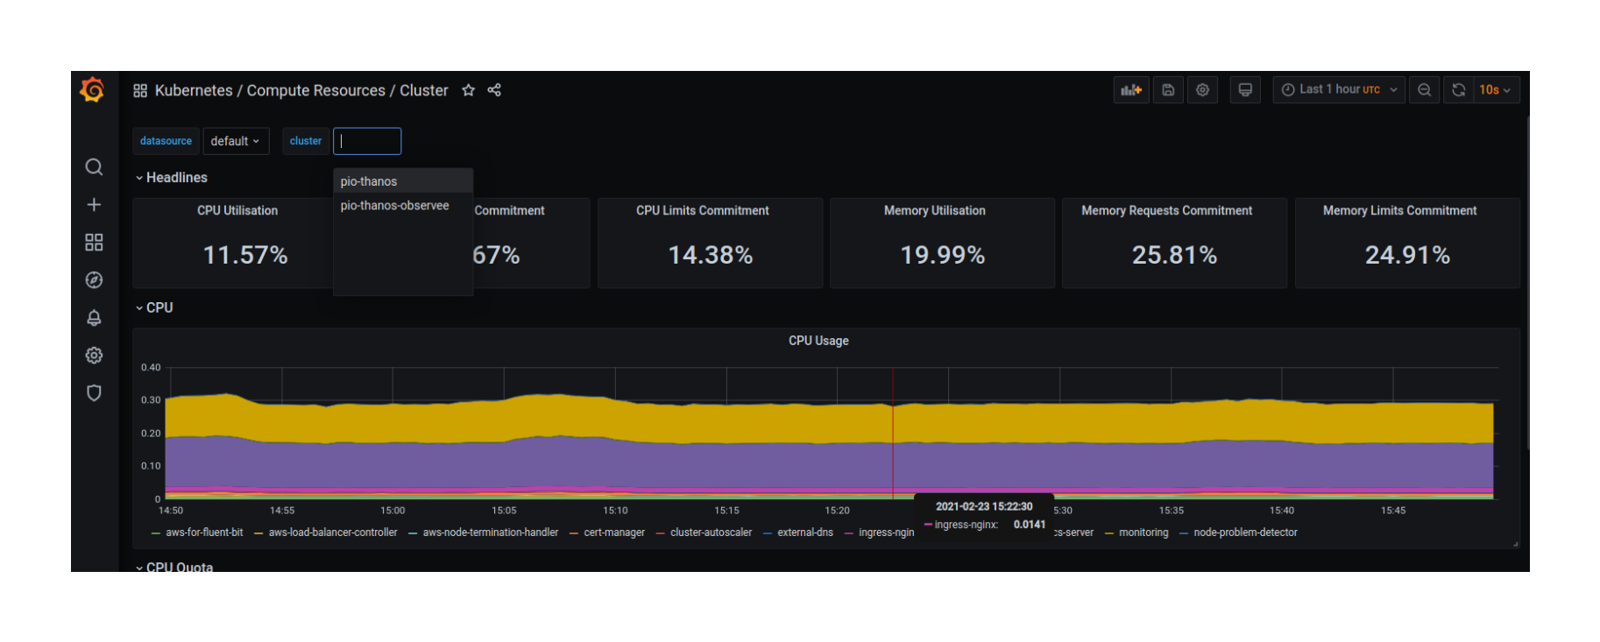Click the 11.57% CPU utilisation value

pos(245,255)
